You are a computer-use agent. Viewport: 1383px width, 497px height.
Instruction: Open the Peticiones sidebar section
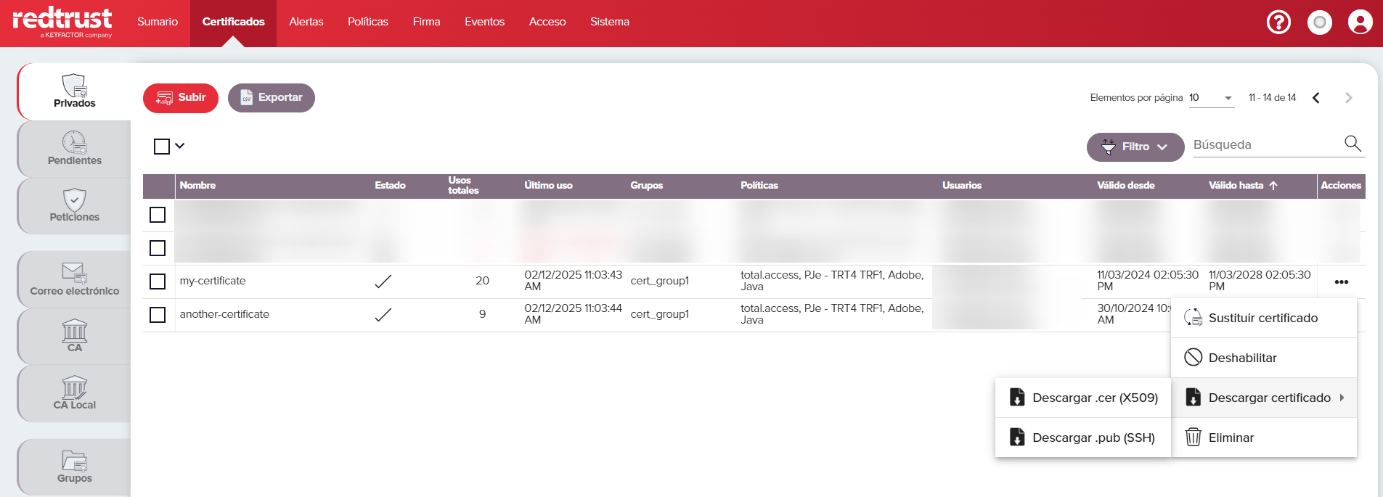point(74,205)
